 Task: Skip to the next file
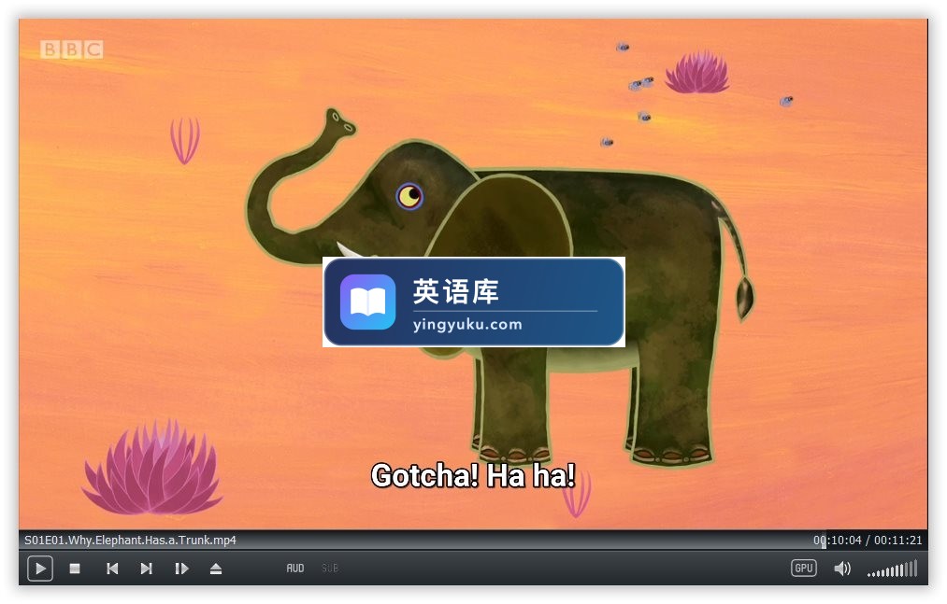[146, 569]
